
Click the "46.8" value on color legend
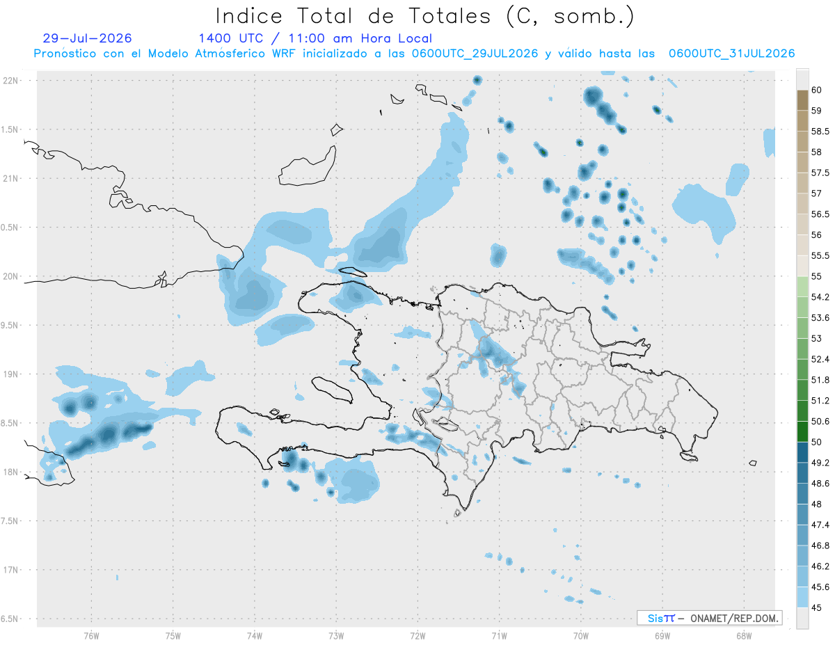(820, 546)
